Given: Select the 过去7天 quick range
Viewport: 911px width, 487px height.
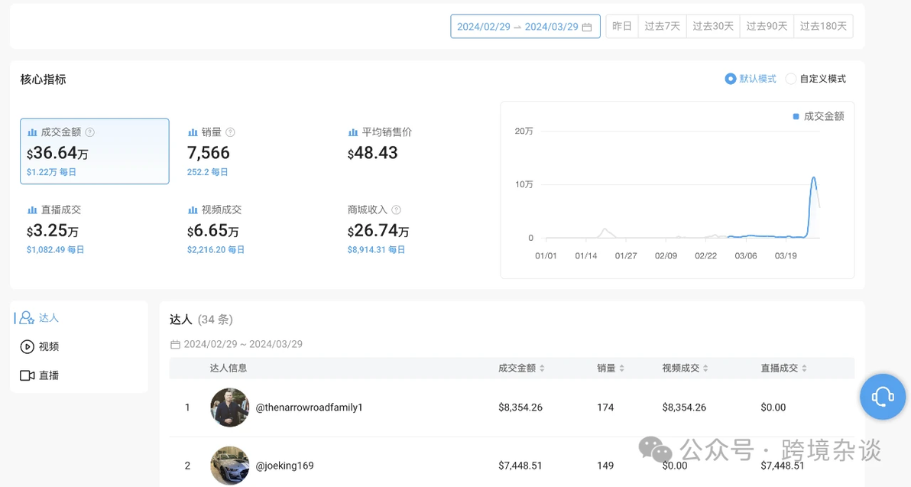Looking at the screenshot, I should tap(662, 26).
